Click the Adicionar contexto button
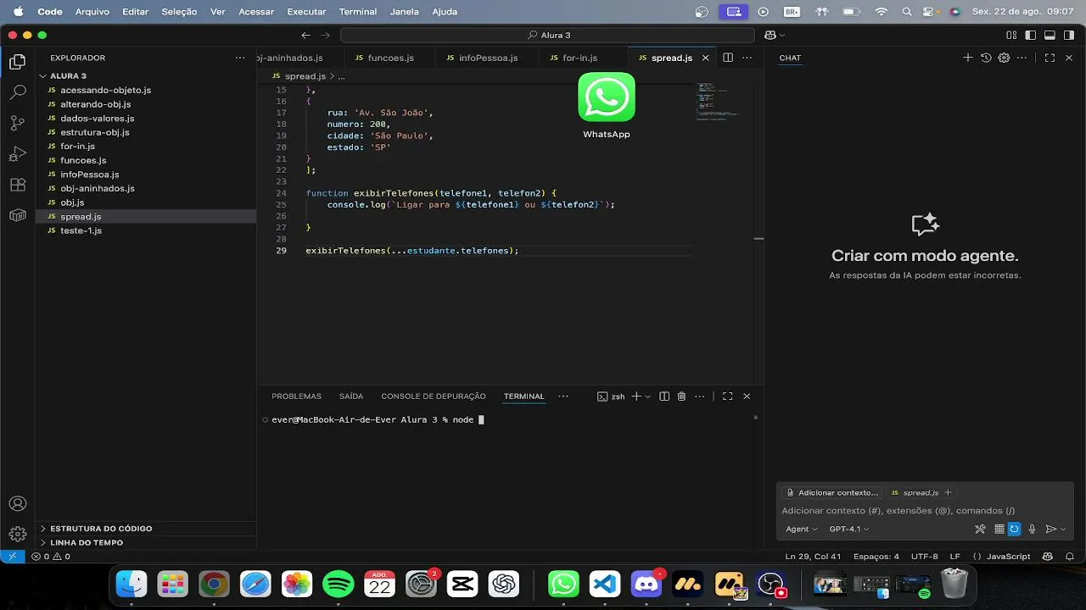 (x=831, y=492)
